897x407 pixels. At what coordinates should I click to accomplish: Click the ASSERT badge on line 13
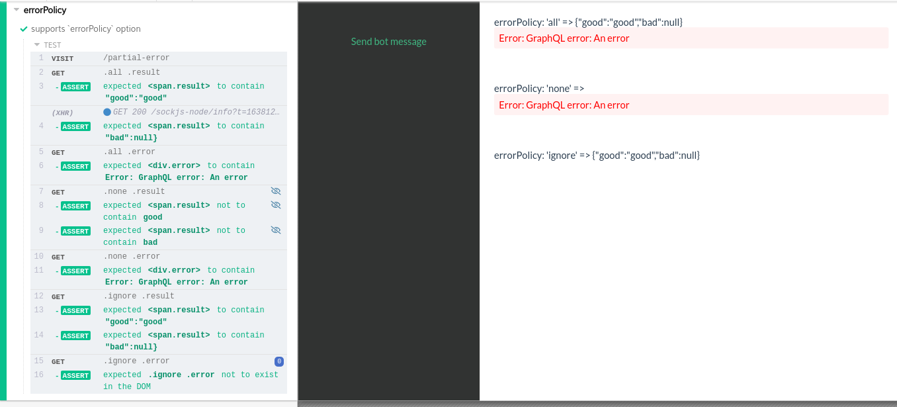click(75, 310)
